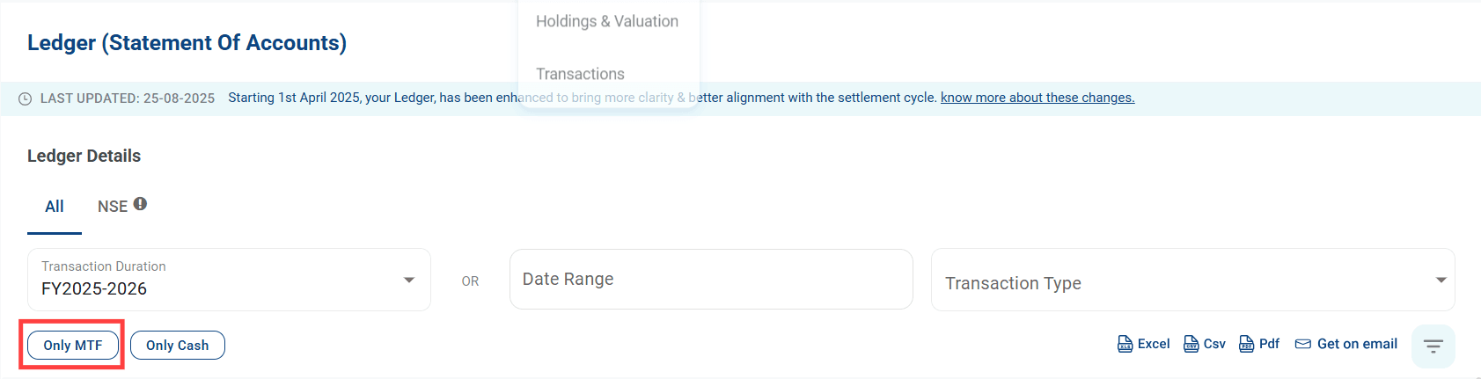
Task: Open 'know more about these changes' link
Action: (1037, 98)
